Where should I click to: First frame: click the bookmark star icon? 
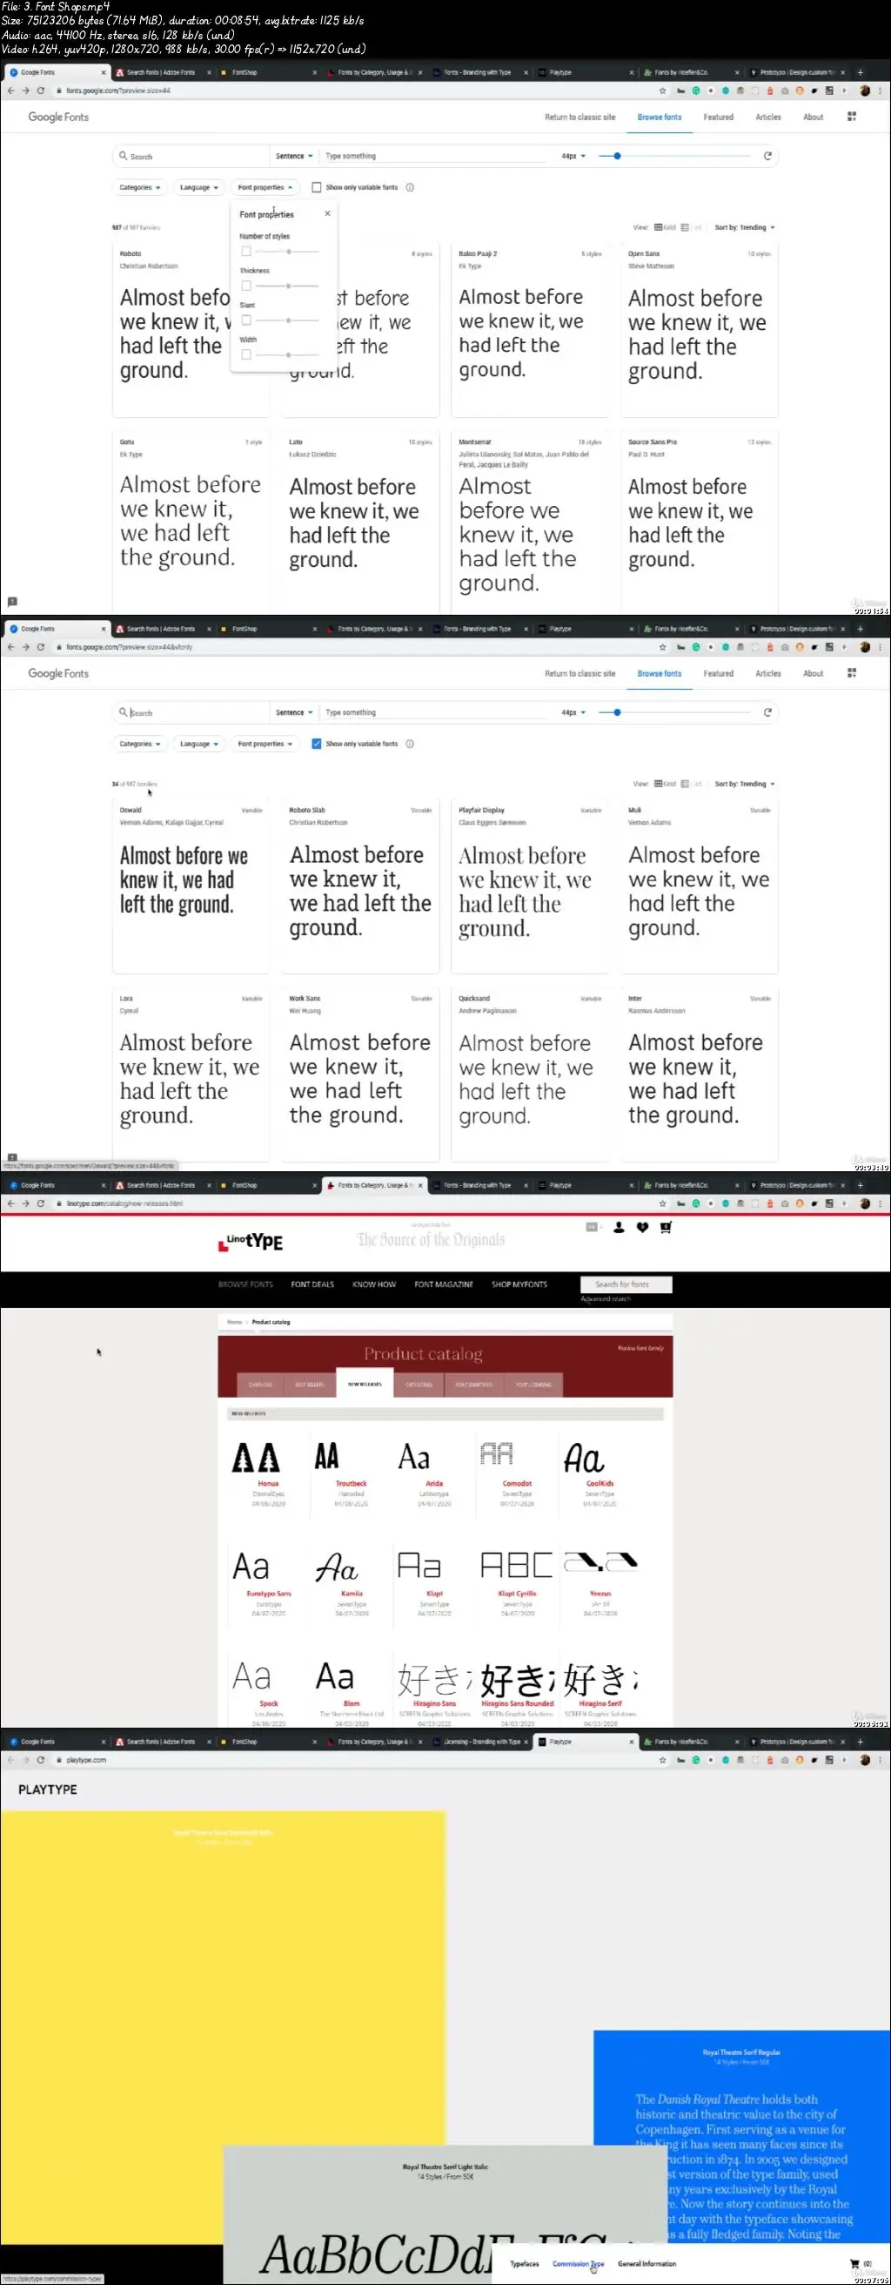tap(662, 91)
